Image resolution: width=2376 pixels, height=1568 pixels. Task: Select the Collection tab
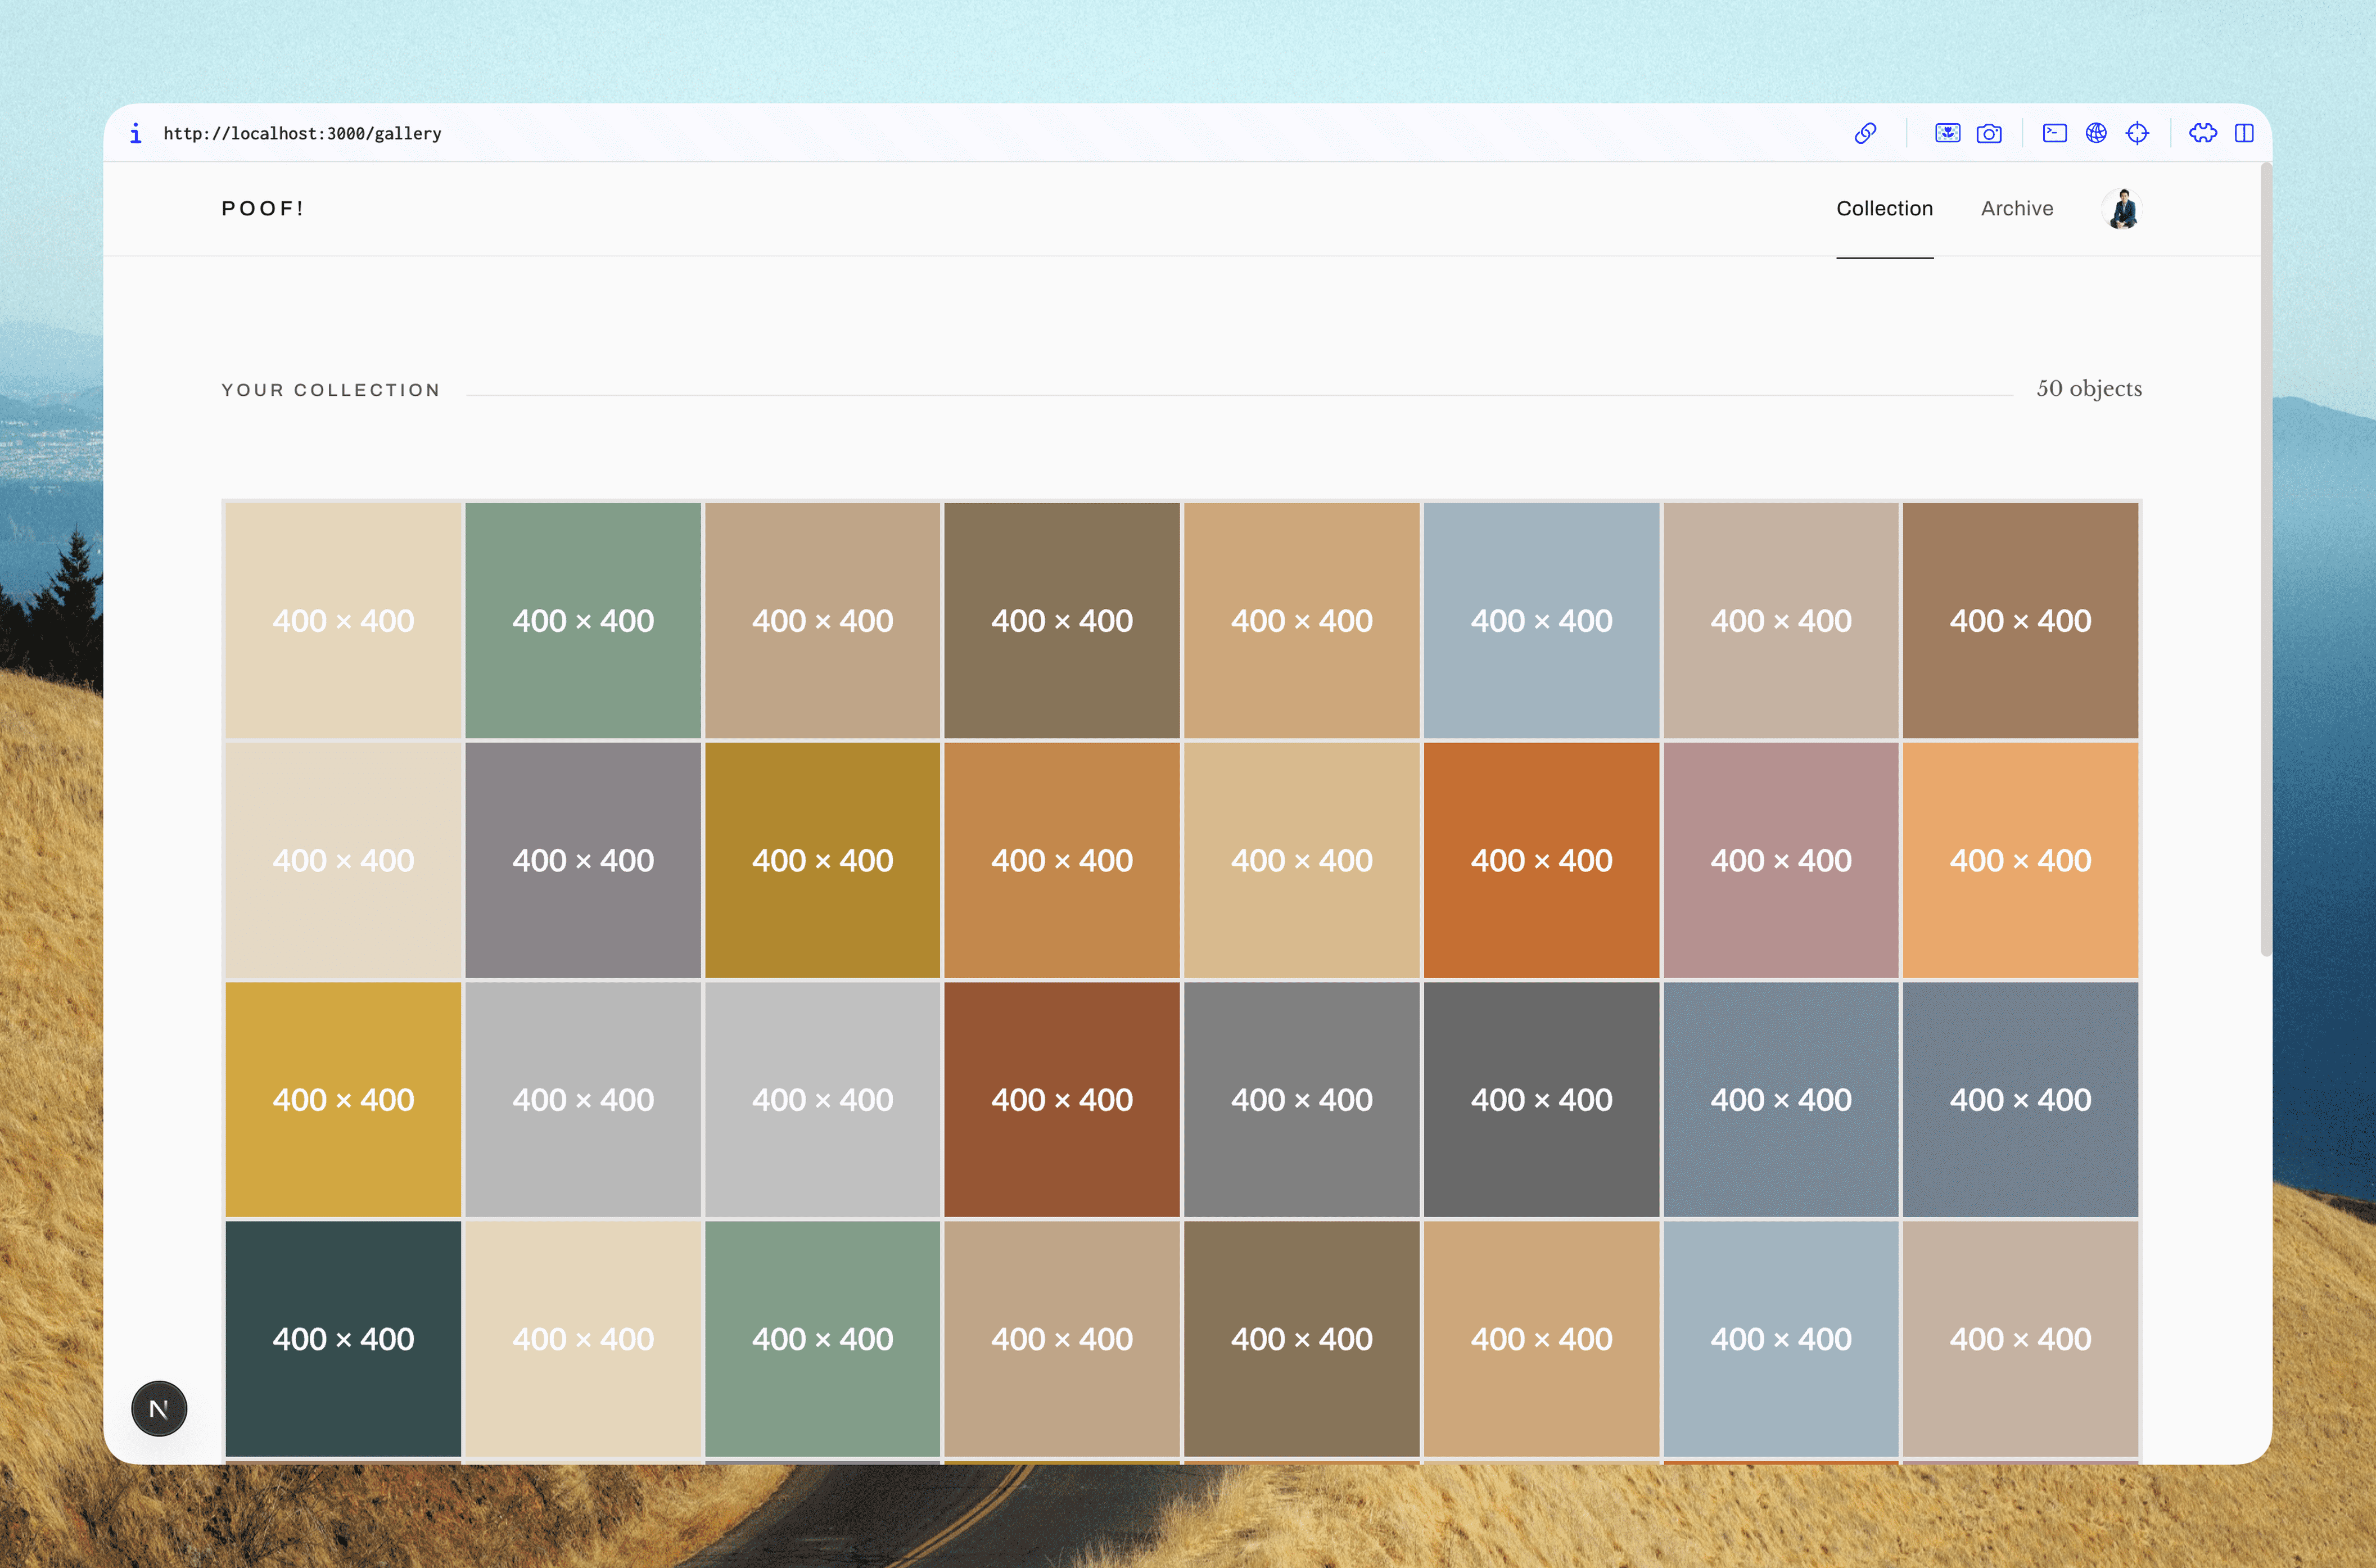1884,209
